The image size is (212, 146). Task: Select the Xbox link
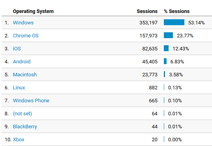19,140
